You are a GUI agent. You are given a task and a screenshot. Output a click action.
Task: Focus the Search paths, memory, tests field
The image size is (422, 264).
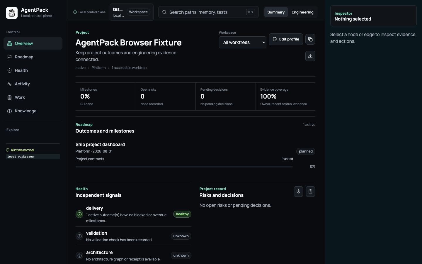[x=208, y=12]
